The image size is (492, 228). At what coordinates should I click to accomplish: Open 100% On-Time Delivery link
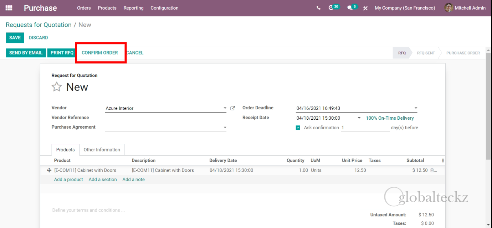pos(390,118)
